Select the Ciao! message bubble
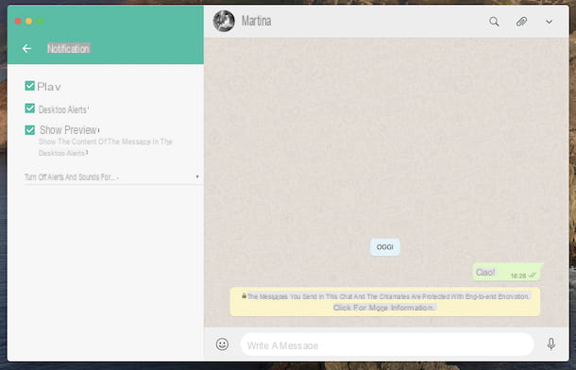This screenshot has height=370, width=576. point(507,272)
